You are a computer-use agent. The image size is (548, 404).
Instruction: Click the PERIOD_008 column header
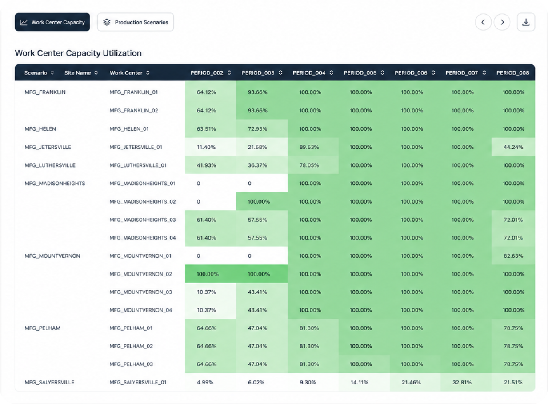[x=513, y=73]
